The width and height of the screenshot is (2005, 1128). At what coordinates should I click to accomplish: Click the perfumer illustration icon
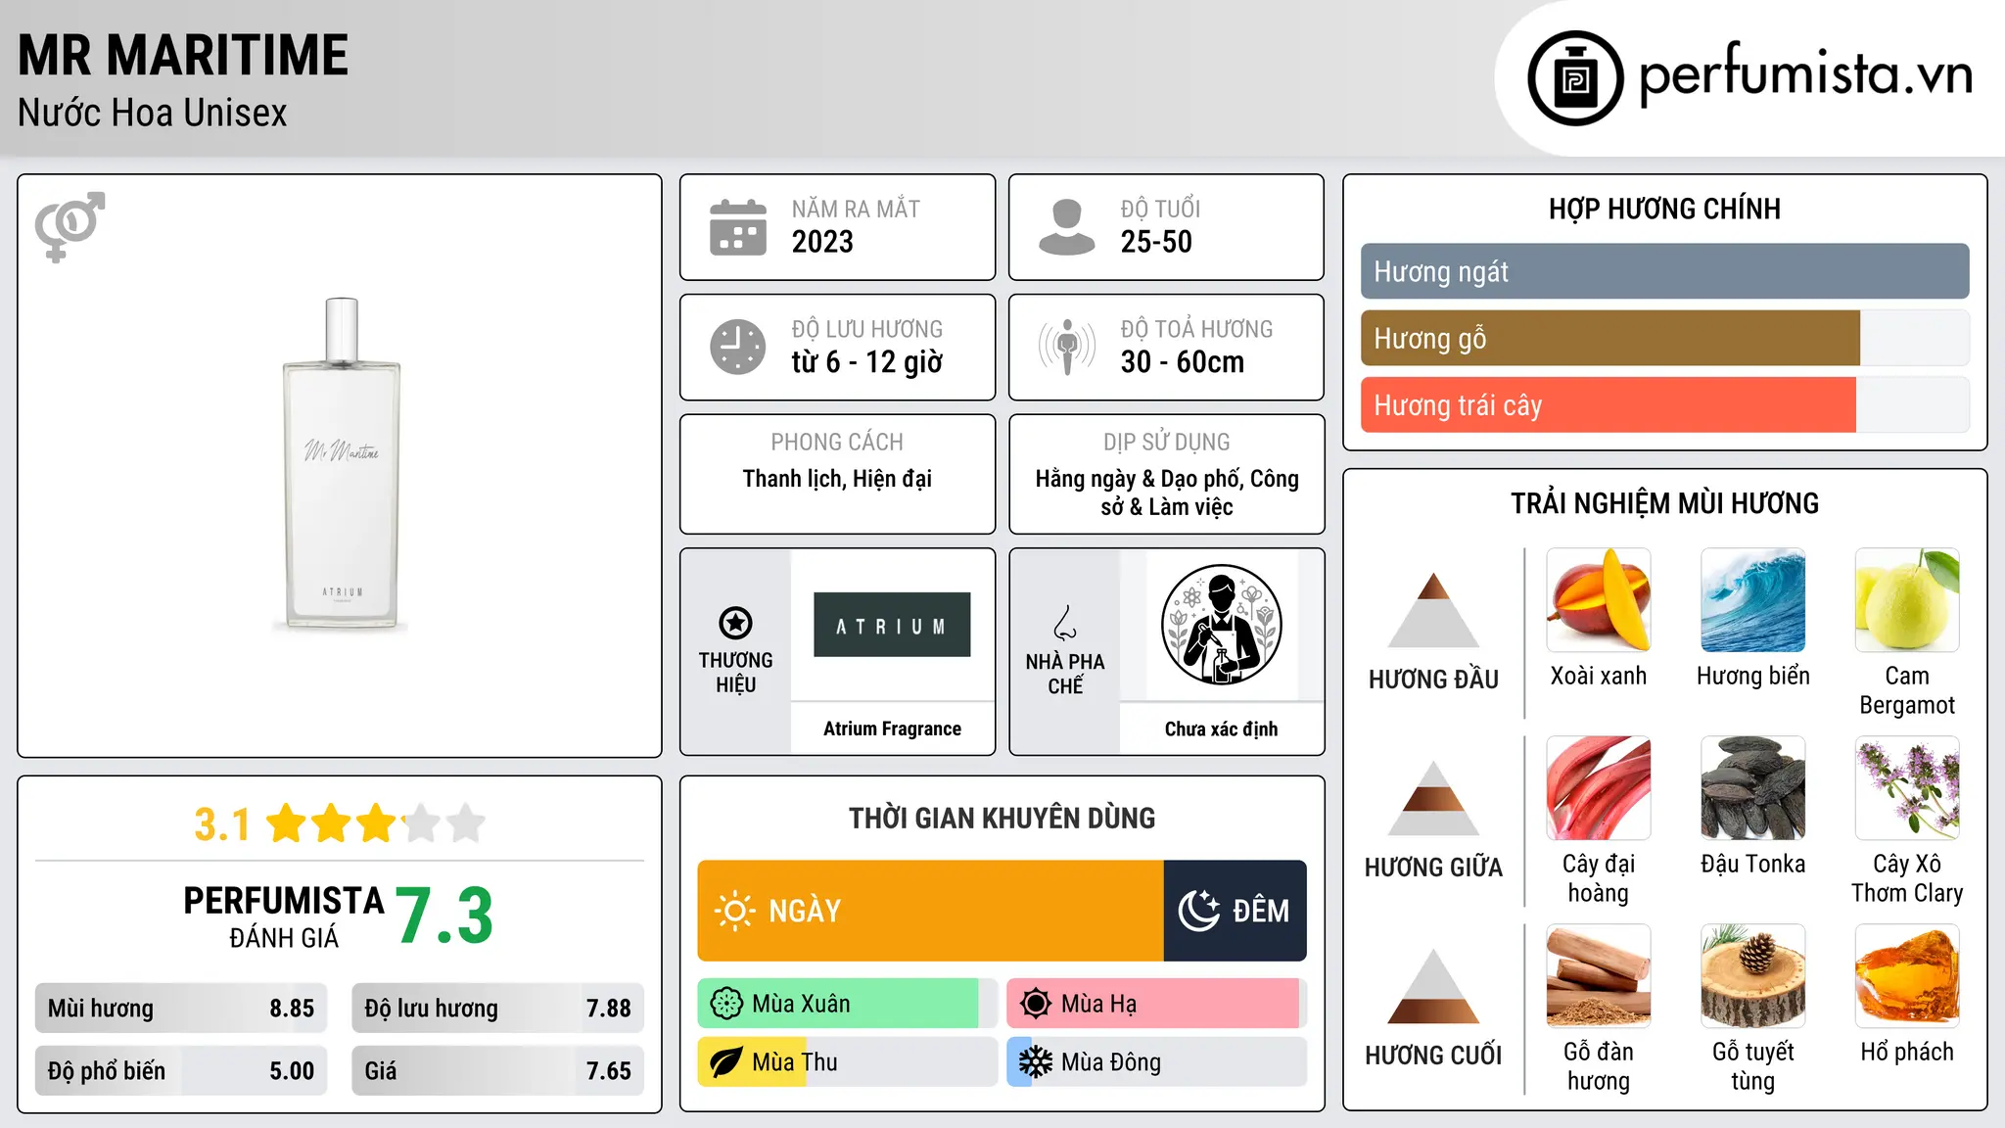tap(1221, 625)
